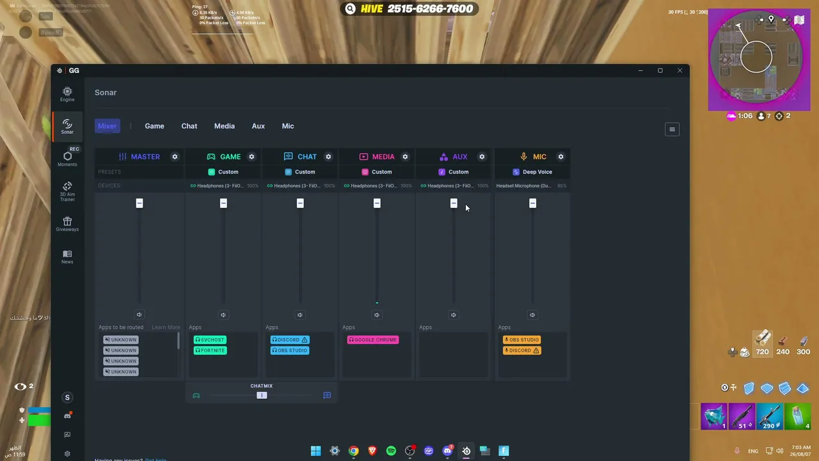Screen dimensions: 819x461
Task: Open the Engine section in the sidebar
Action: point(67,95)
